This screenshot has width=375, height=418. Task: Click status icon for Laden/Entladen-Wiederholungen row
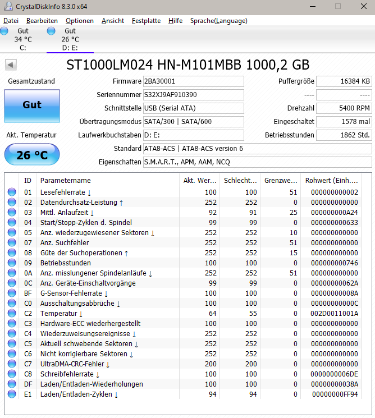coord(12,384)
